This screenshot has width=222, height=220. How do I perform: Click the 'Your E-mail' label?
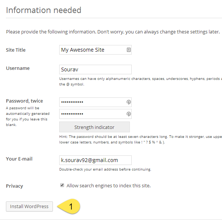coord(19,159)
